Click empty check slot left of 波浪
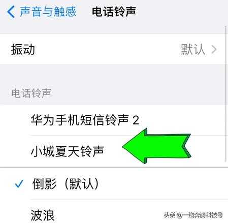228x223 pixels. 19,215
